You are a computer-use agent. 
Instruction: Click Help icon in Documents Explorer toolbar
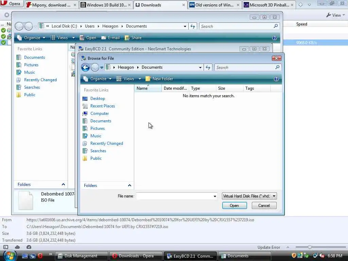coord(275,38)
